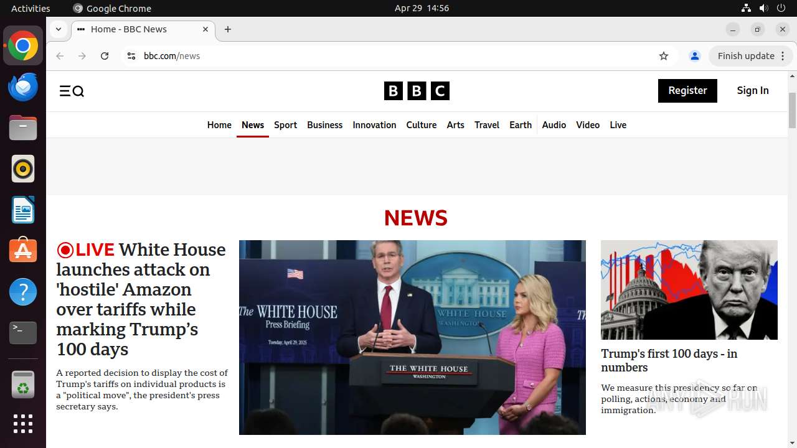Open Files manager from the dock

point(23,128)
